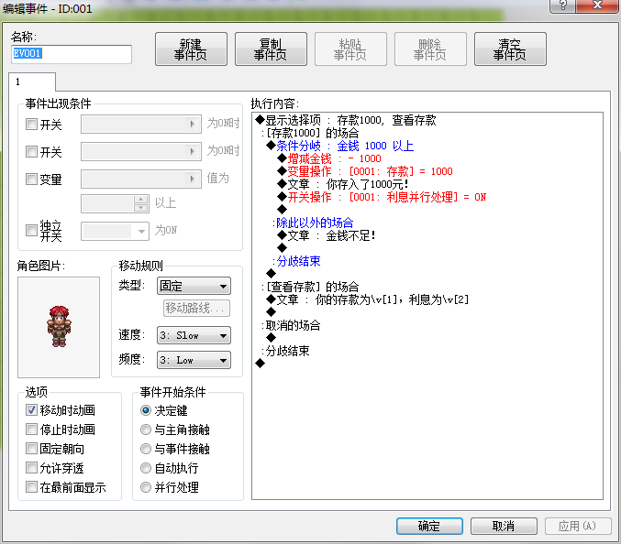Select the 变量操作 [0001: 存款] = 1000 line
621x544 pixels.
(x=365, y=171)
